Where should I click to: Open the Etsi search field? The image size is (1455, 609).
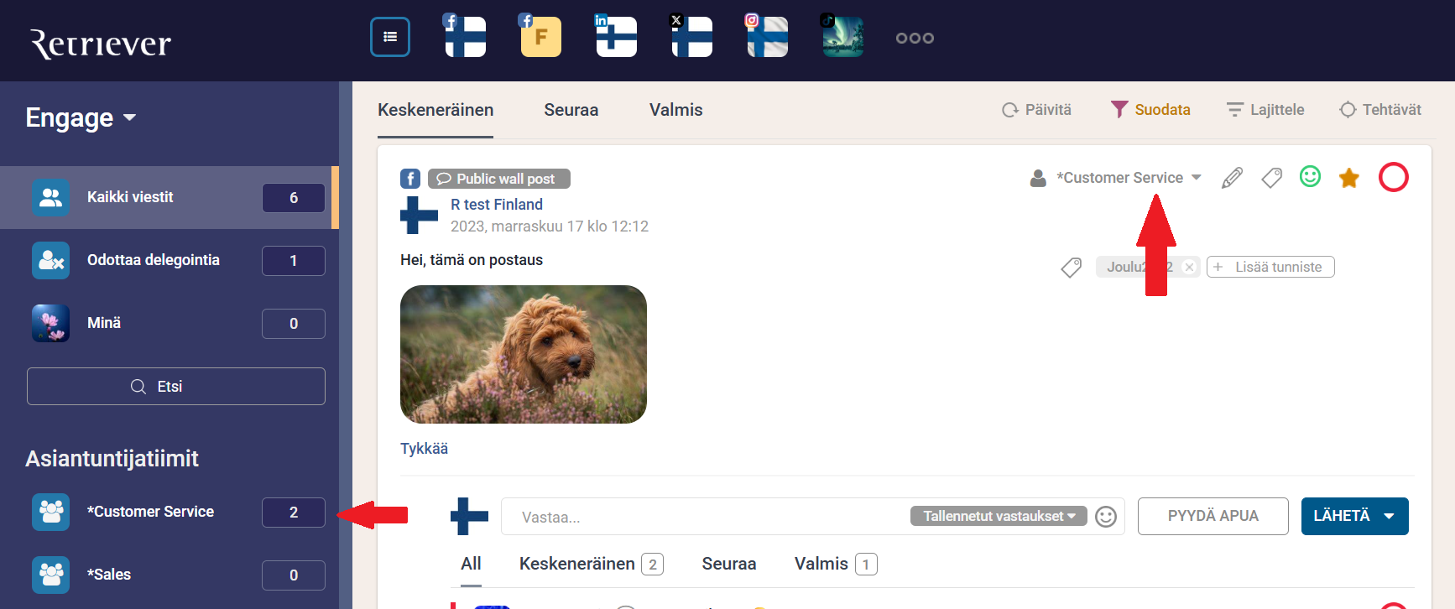coord(176,386)
